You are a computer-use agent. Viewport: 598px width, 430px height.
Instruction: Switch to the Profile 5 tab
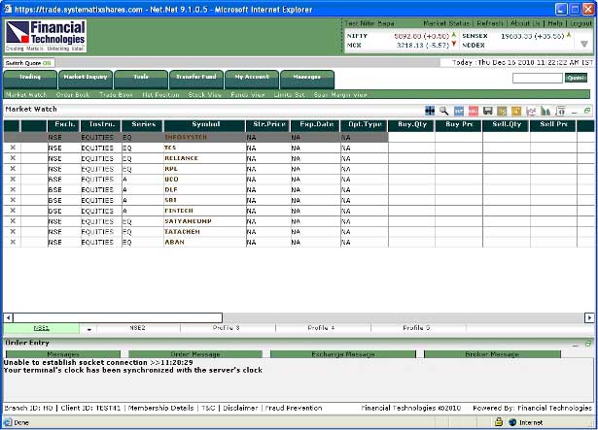416,328
